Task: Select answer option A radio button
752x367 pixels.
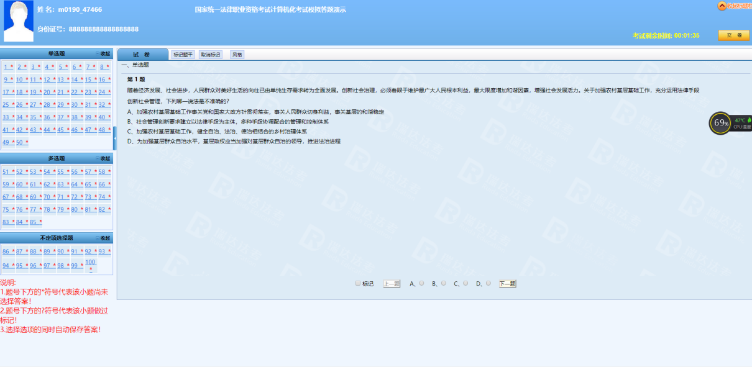Action: pyautogui.click(x=421, y=283)
